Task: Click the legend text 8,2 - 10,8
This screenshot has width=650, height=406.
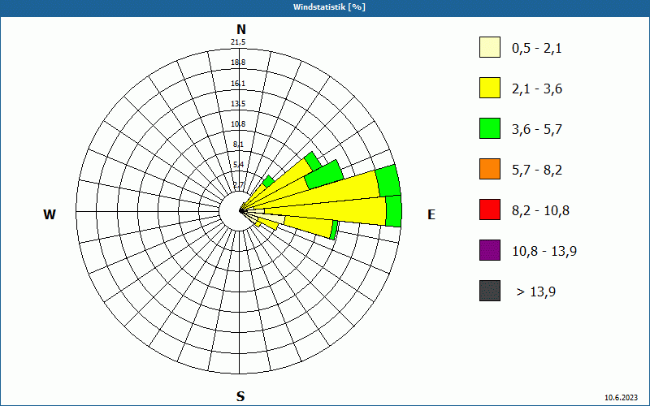Action: (x=541, y=211)
